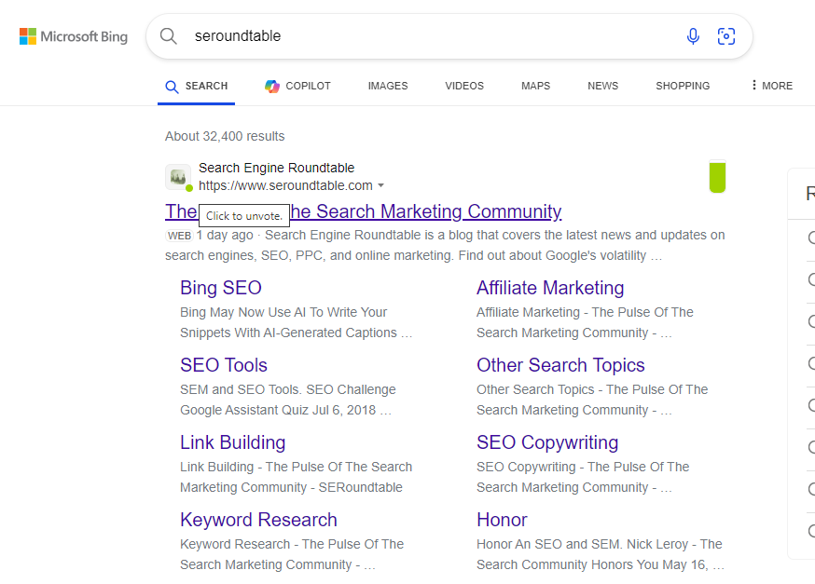The image size is (815, 584).
Task: Open the Maps tab
Action: point(535,86)
